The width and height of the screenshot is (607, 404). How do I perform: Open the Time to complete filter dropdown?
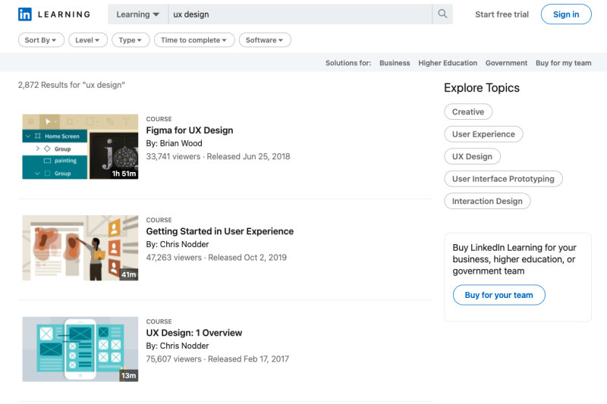[194, 40]
